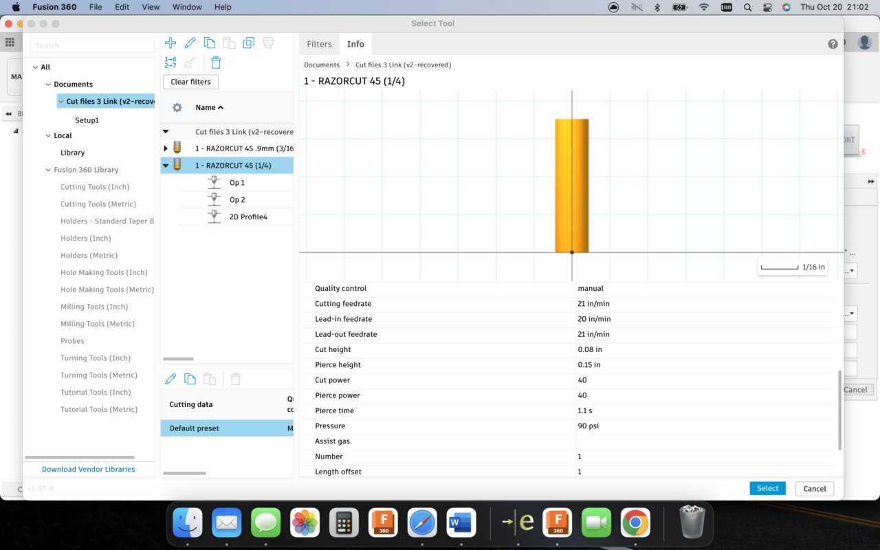
Task: Click the Op 1 operation icon
Action: point(214,182)
